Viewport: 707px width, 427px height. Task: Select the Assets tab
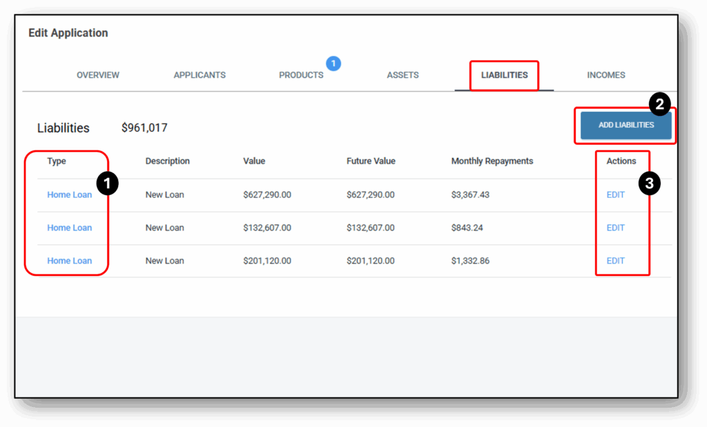(403, 75)
